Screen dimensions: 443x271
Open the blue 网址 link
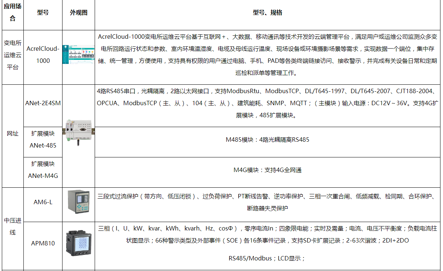pyautogui.click(x=12, y=134)
